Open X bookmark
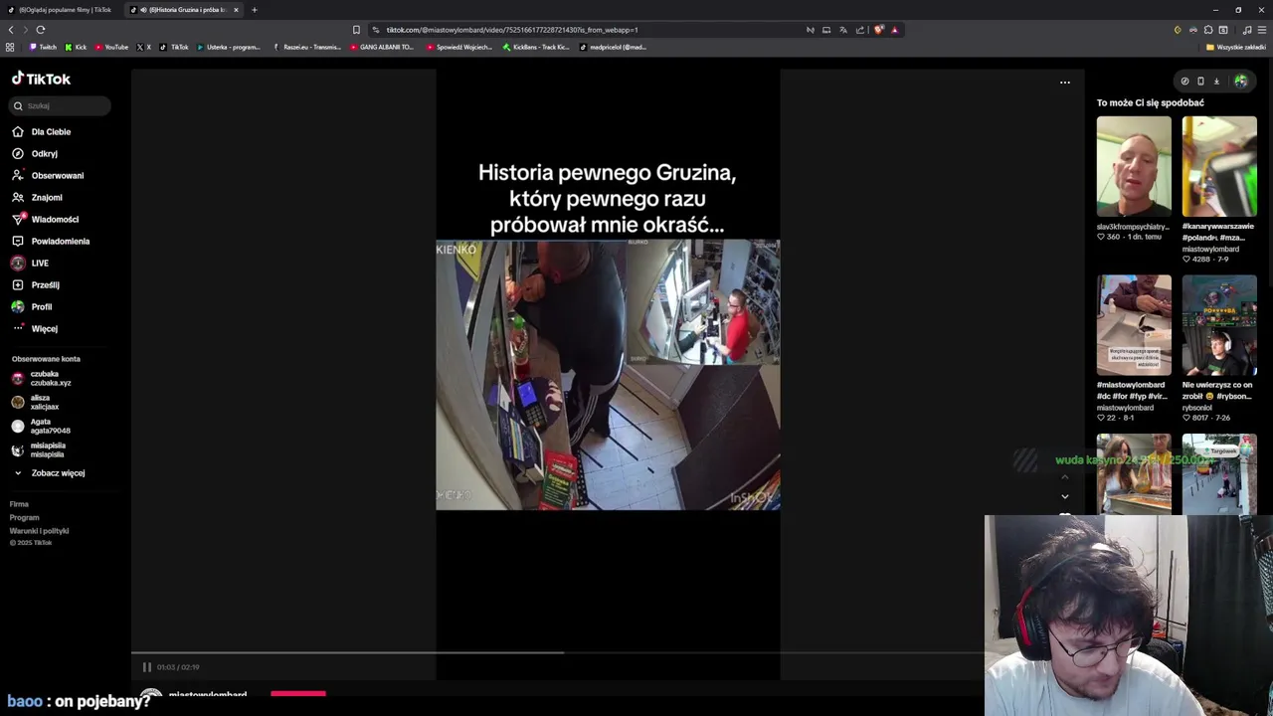Image resolution: width=1273 pixels, height=716 pixels. coord(143,47)
